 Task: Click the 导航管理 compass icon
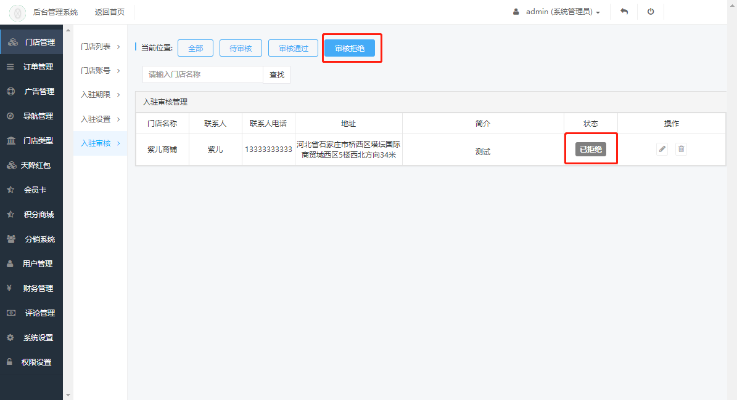pyautogui.click(x=10, y=116)
